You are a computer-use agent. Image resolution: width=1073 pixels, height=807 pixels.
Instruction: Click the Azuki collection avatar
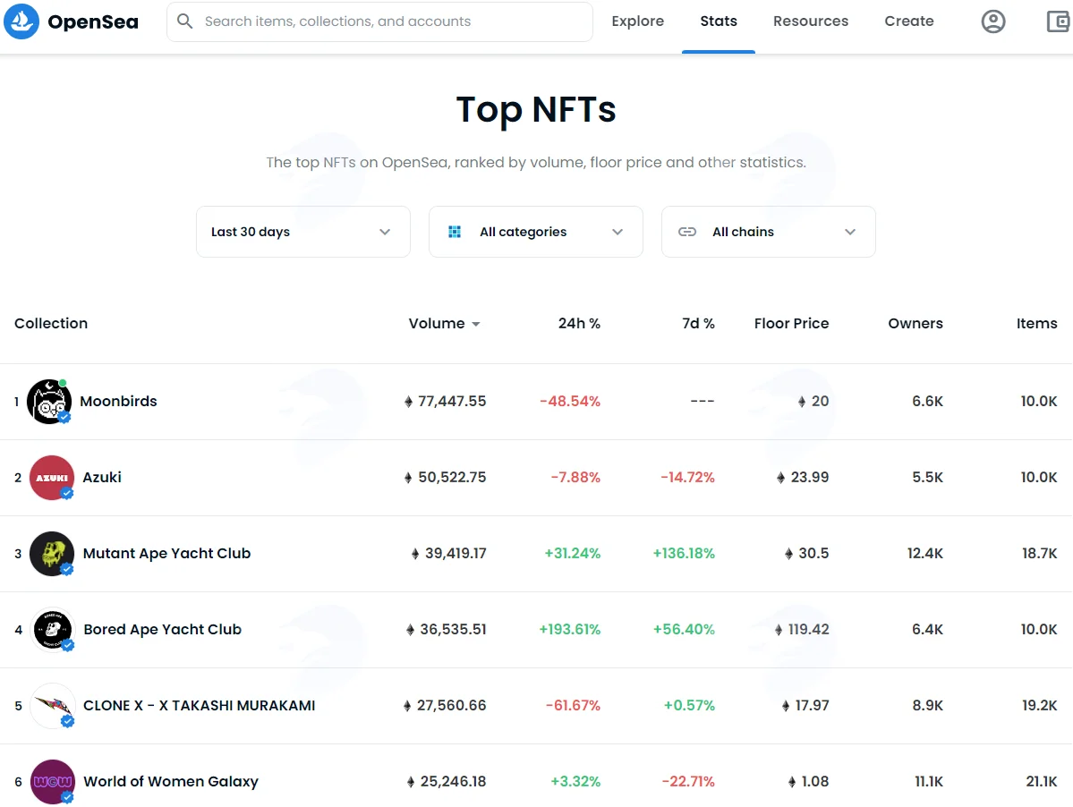coord(52,478)
